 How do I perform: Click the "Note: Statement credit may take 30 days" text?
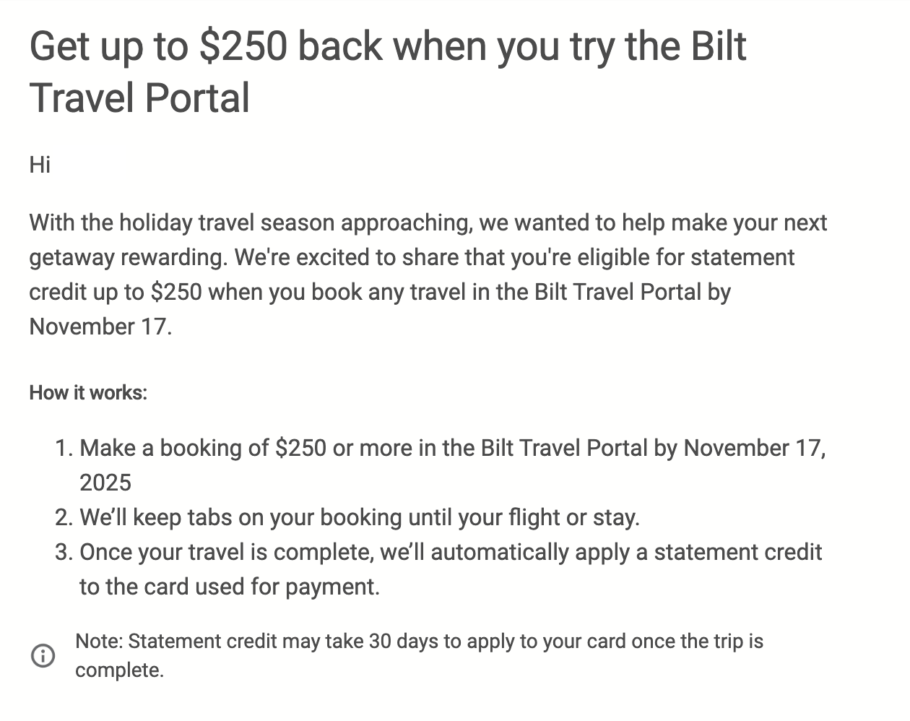click(x=419, y=642)
